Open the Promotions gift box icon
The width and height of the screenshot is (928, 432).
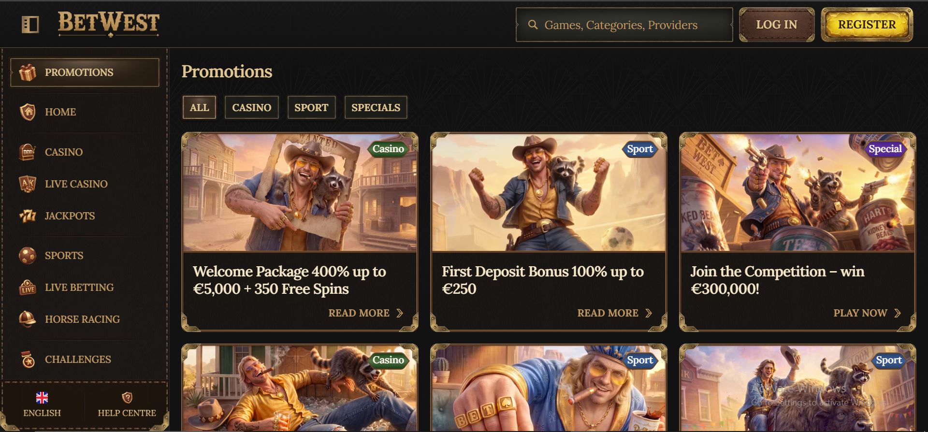[x=28, y=72]
